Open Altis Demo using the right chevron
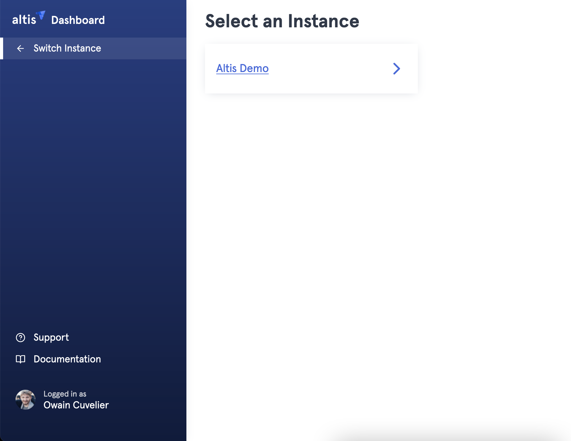The width and height of the screenshot is (571, 441). pyautogui.click(x=396, y=69)
